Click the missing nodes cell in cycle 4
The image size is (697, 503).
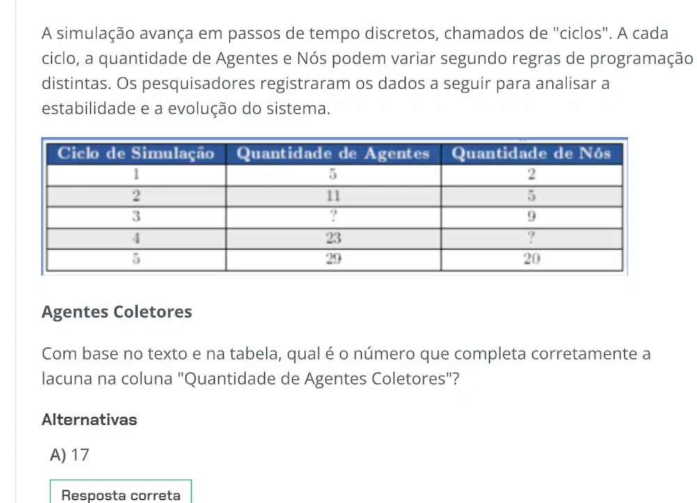[x=532, y=239]
